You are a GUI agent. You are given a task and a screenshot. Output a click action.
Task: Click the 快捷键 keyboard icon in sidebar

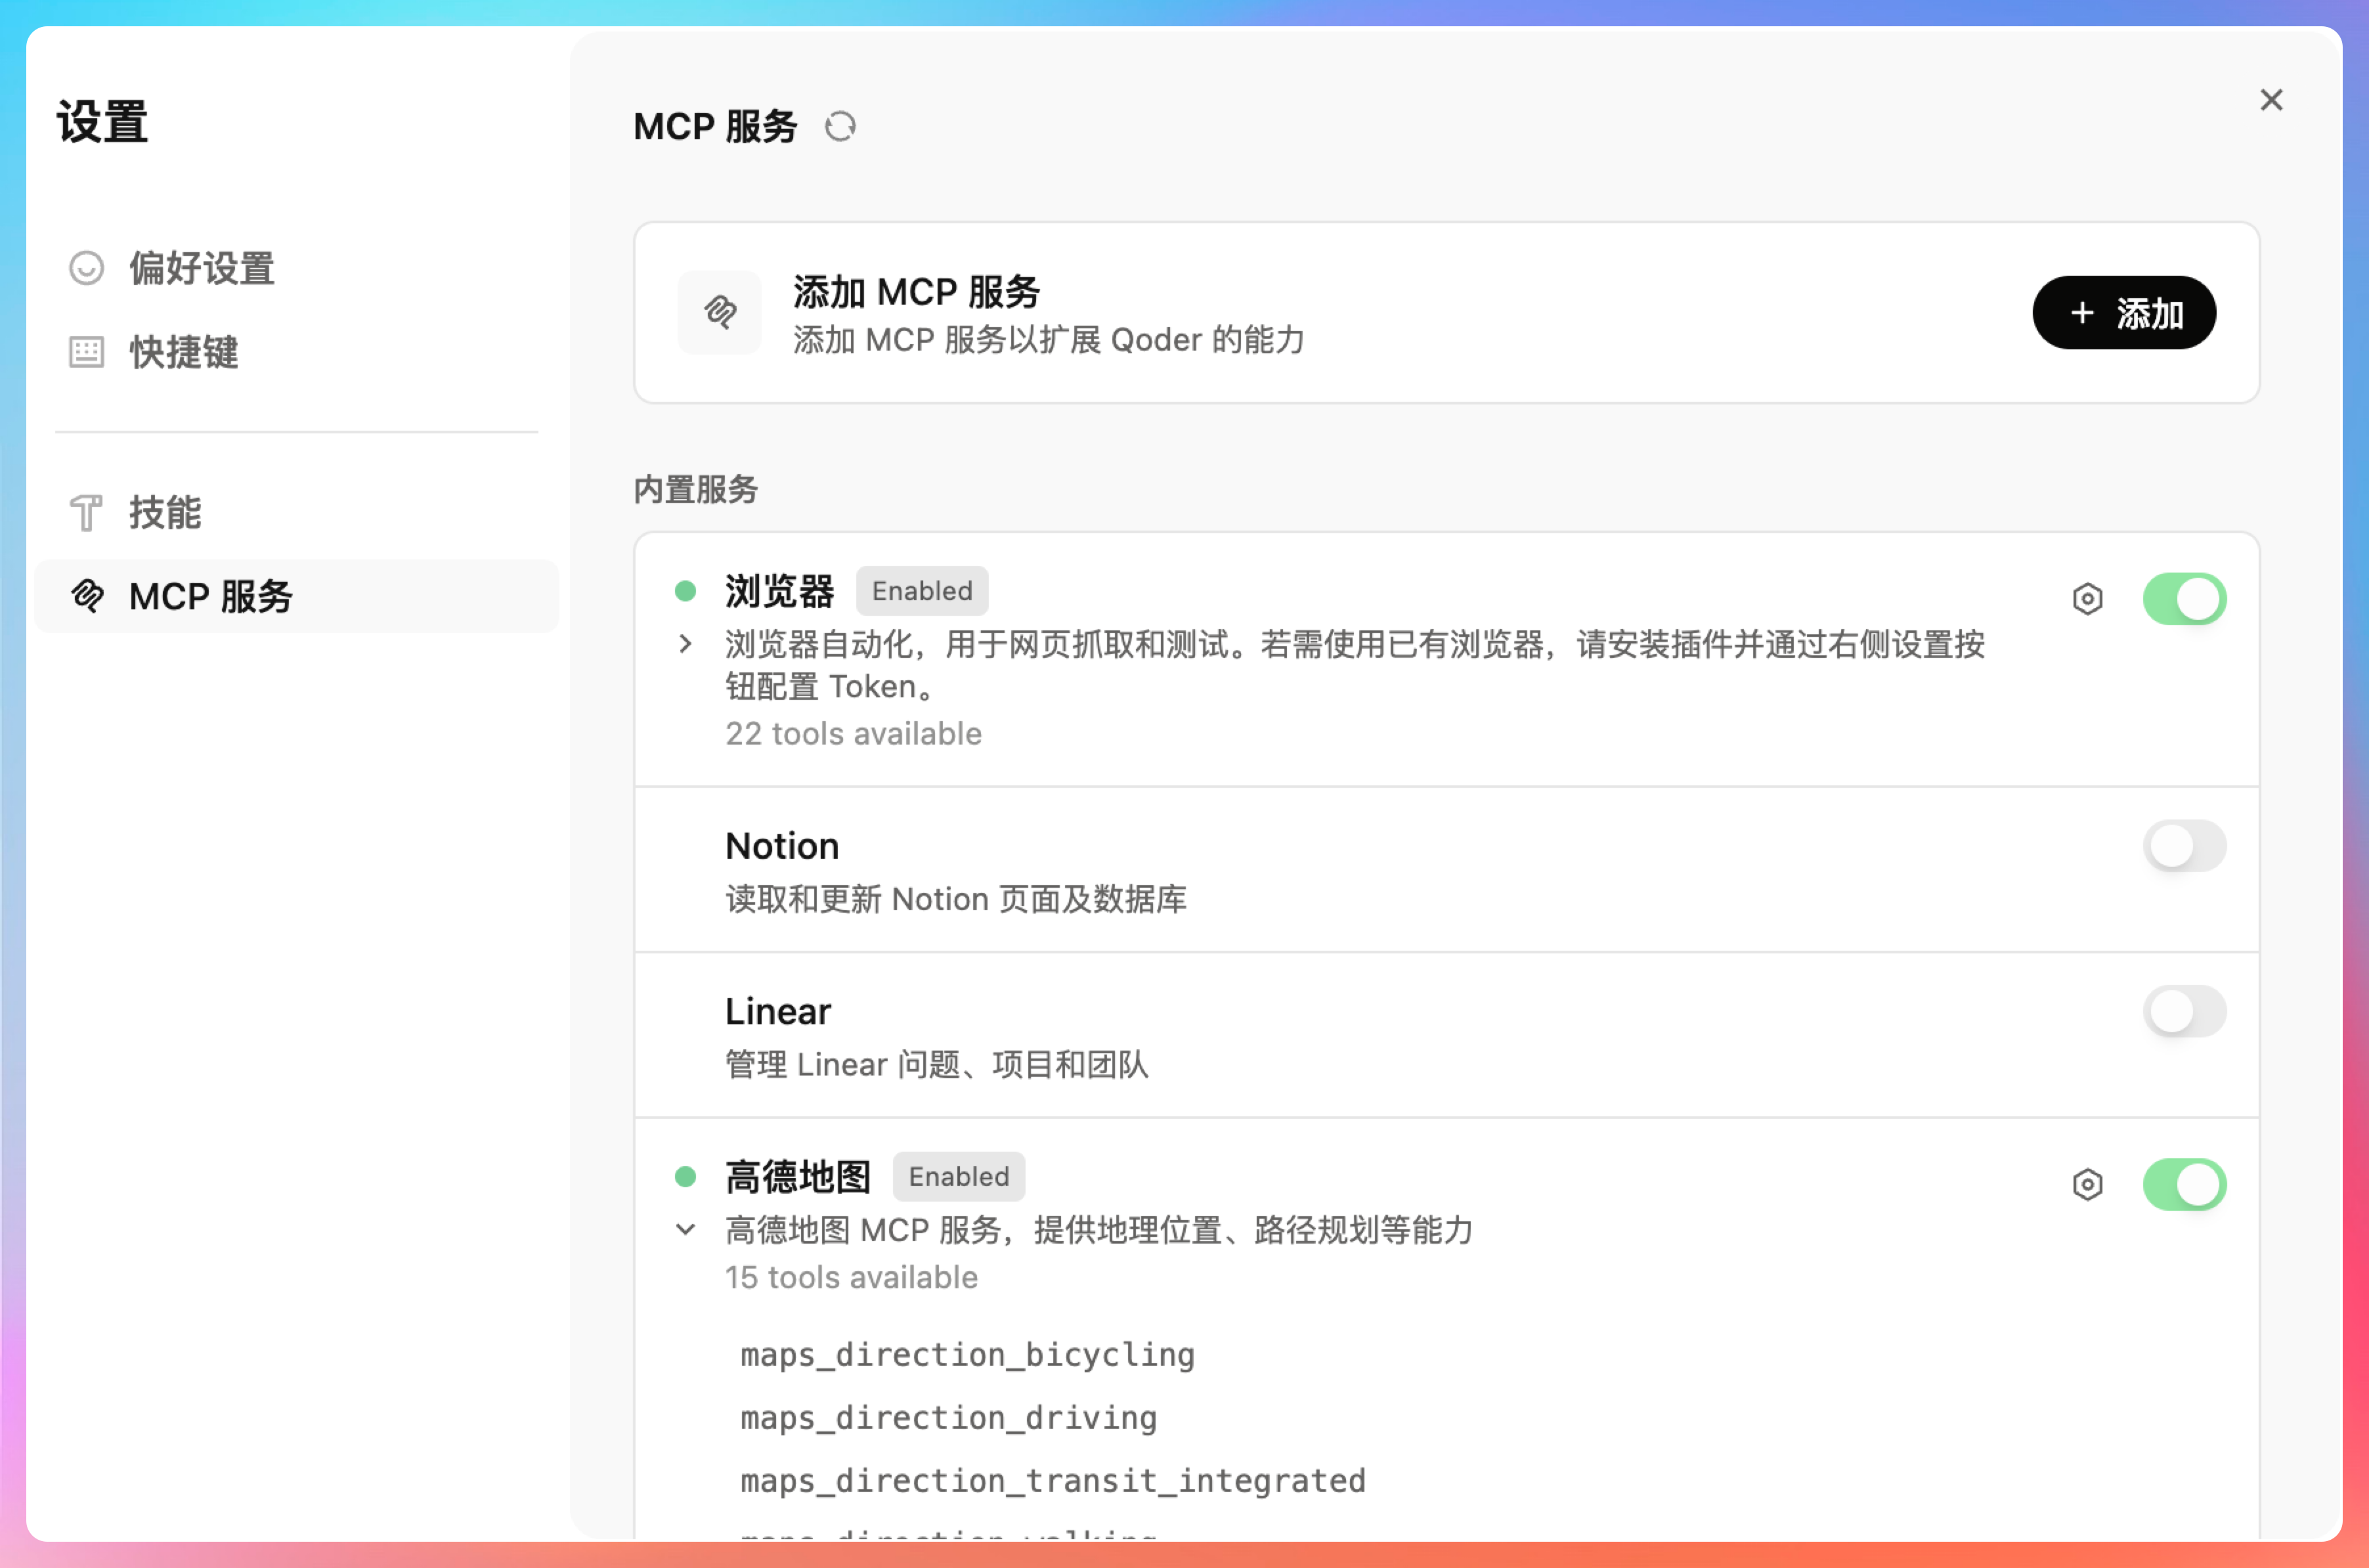coord(86,352)
